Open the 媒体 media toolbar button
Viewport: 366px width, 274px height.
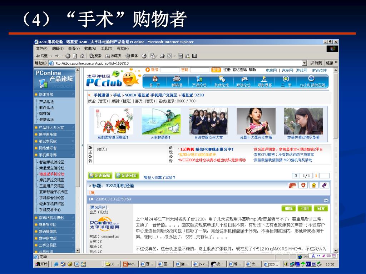(x=132, y=56)
